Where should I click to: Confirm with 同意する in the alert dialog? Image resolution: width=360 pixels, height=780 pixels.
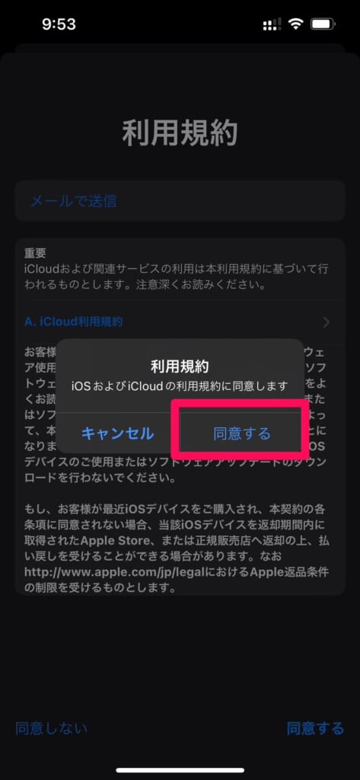(242, 433)
